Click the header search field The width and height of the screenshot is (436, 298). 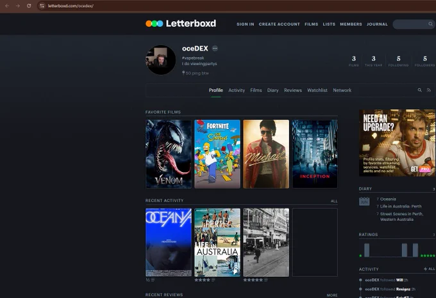coord(413,24)
